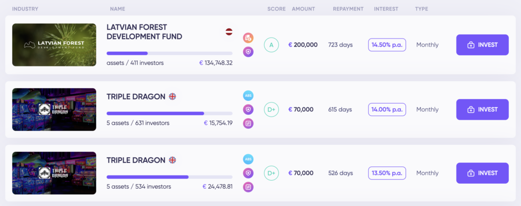Click the Latvian flag icon

tap(229, 32)
